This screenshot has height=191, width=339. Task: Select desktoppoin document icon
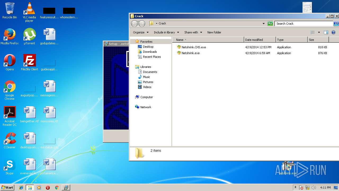coord(29,141)
